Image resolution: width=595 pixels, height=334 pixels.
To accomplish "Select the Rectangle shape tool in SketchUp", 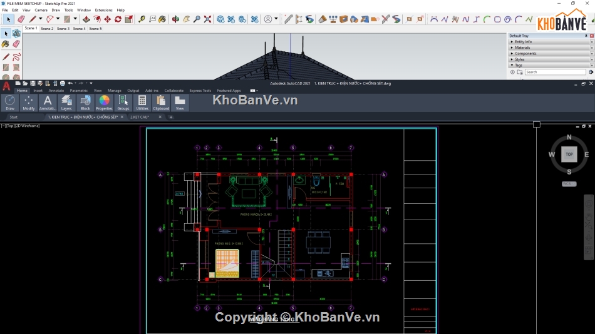I will [68, 19].
